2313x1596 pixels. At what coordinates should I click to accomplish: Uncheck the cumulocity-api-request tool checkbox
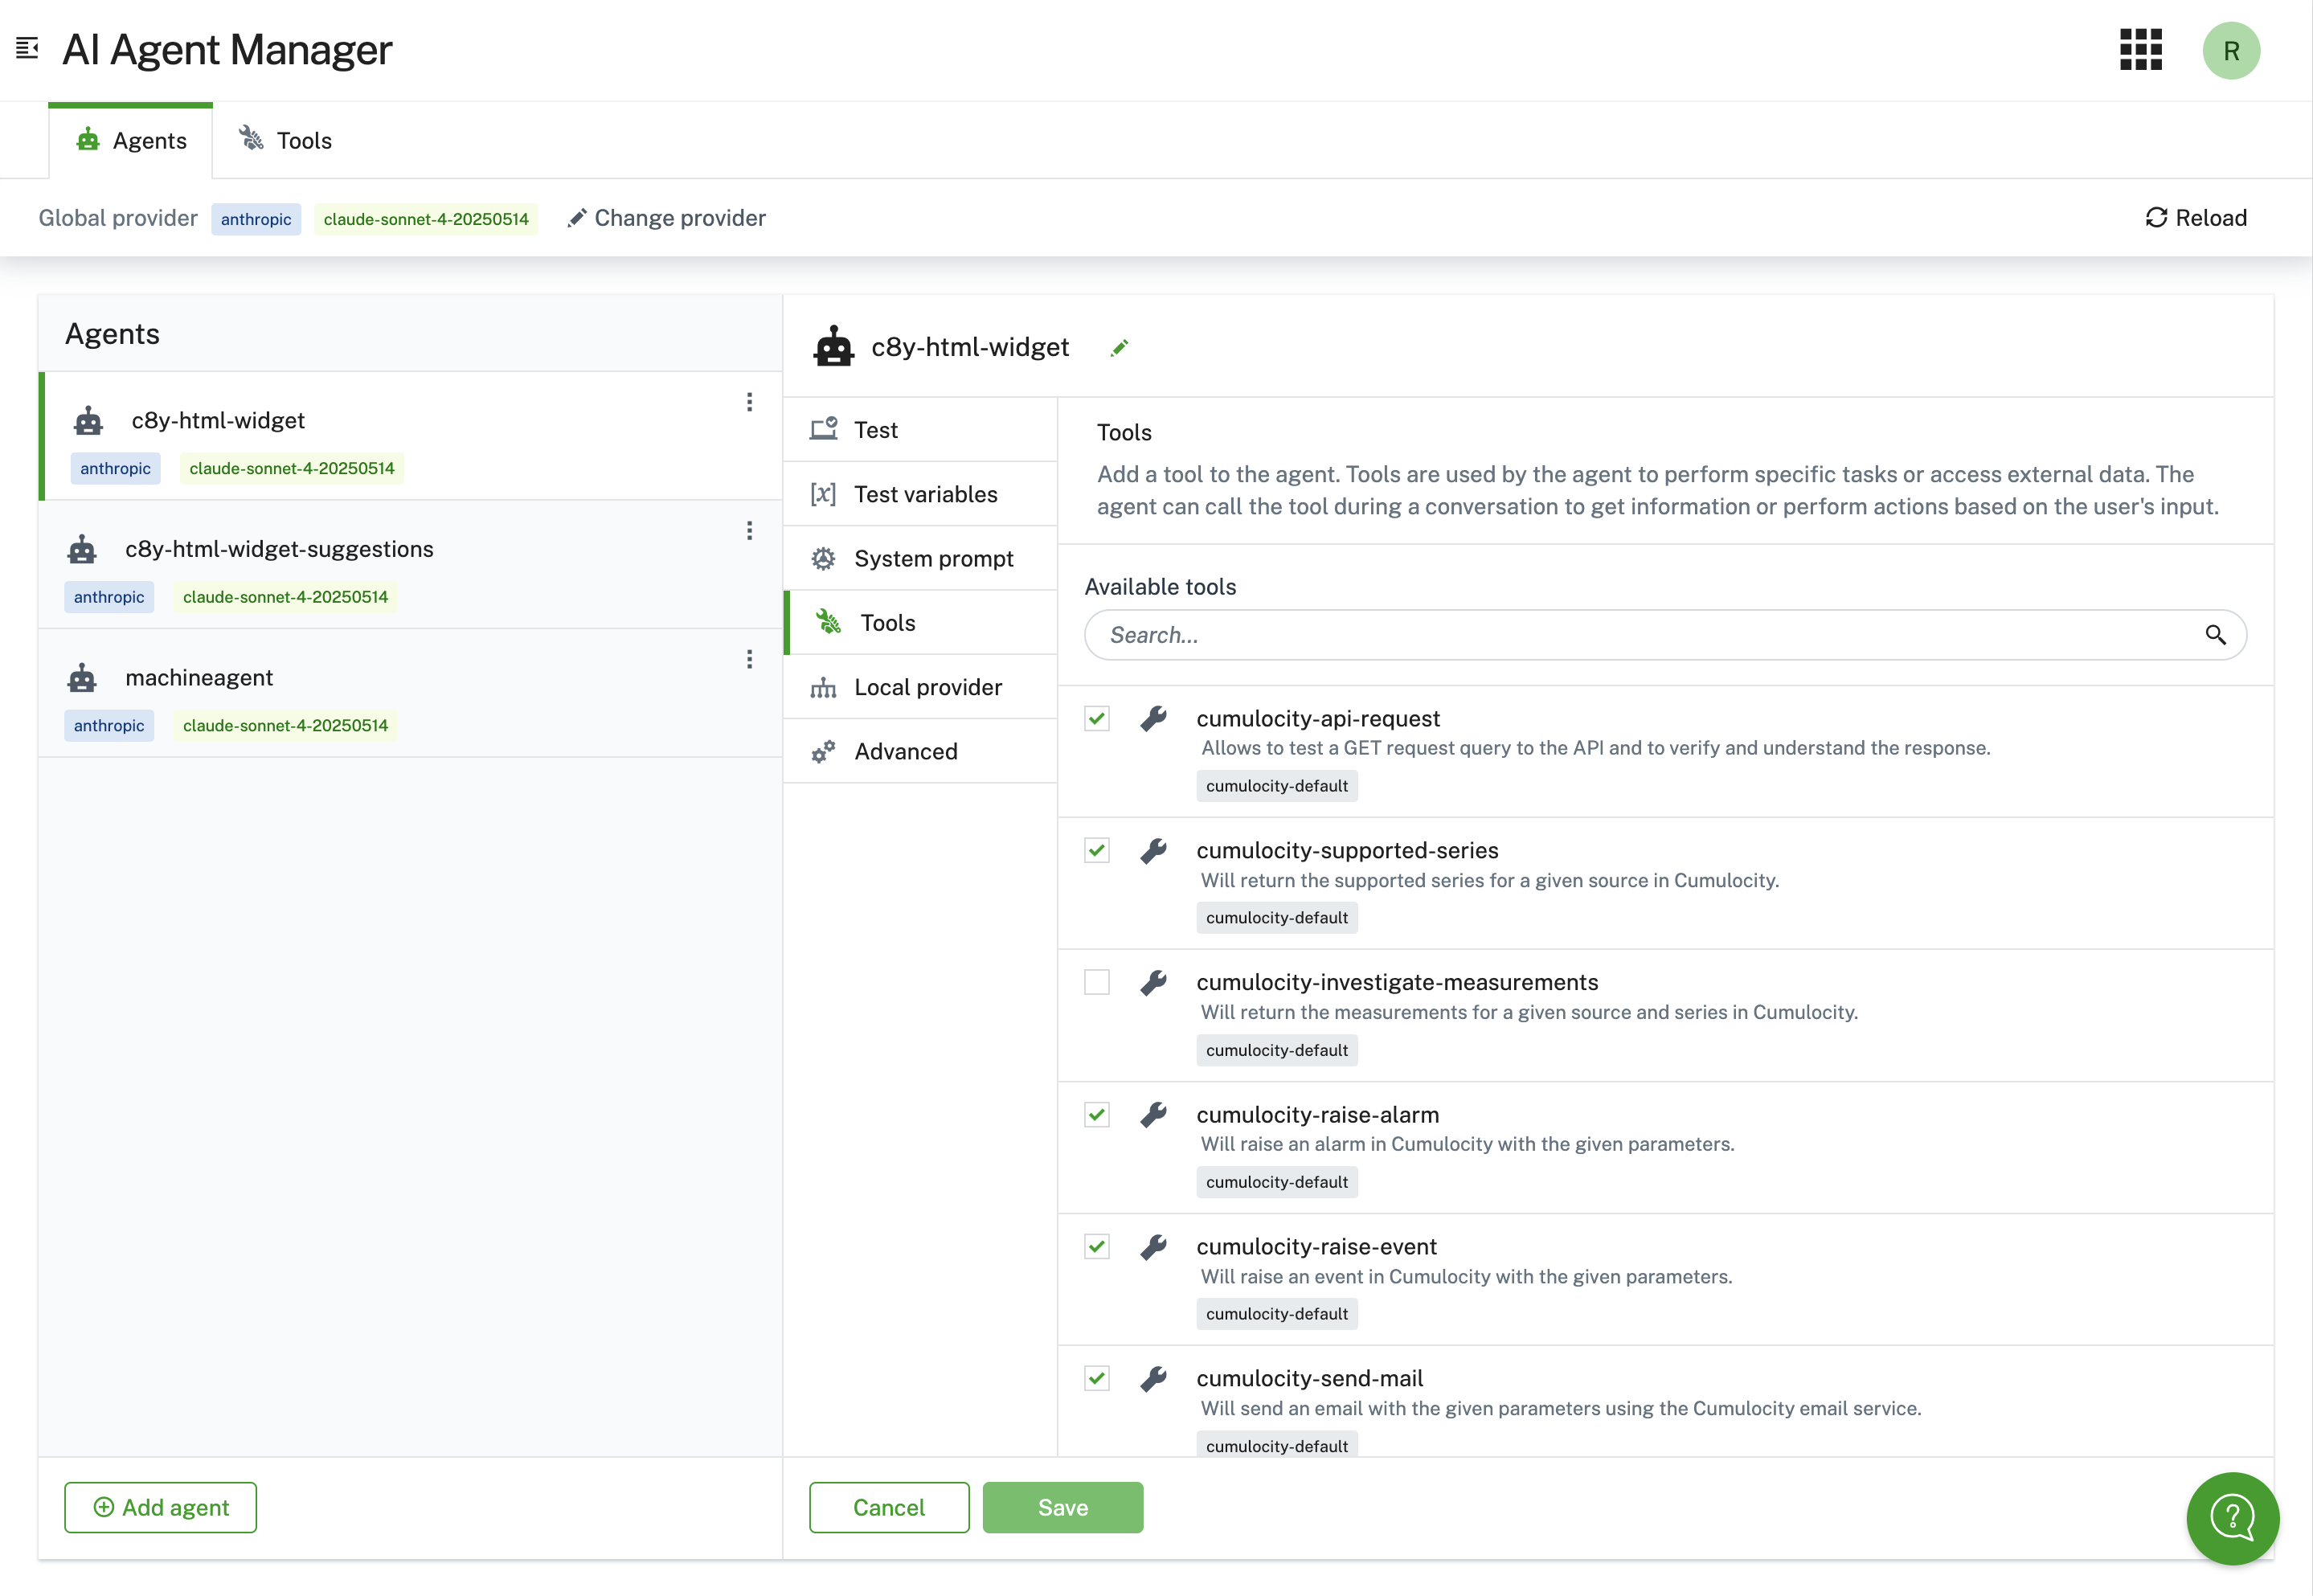[x=1097, y=718]
